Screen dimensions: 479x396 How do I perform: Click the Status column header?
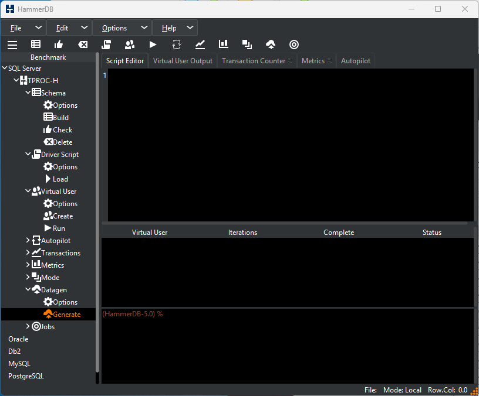click(432, 233)
